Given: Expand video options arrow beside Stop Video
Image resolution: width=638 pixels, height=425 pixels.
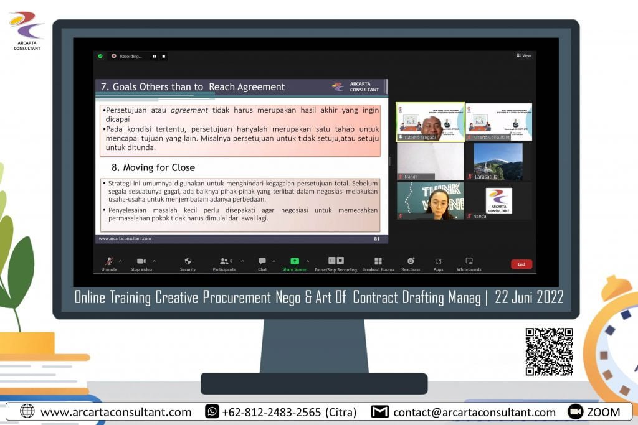Looking at the screenshot, I should coord(154,261).
